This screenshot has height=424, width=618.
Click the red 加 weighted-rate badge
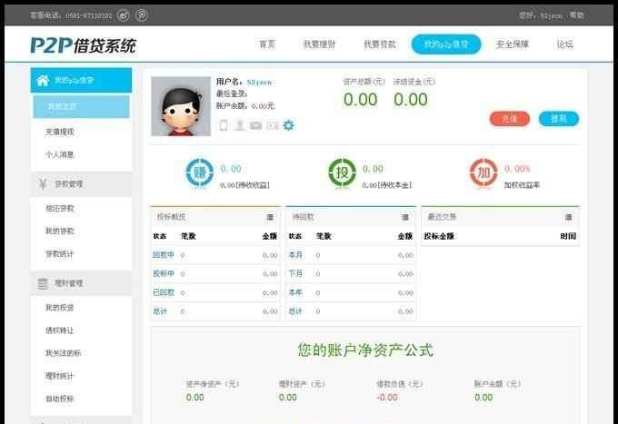(483, 173)
